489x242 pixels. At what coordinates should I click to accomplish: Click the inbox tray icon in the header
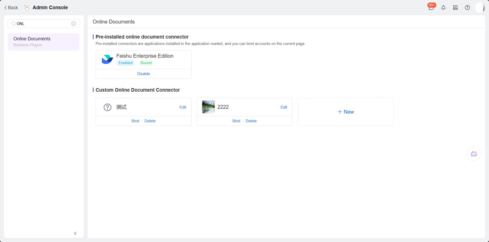[455, 8]
